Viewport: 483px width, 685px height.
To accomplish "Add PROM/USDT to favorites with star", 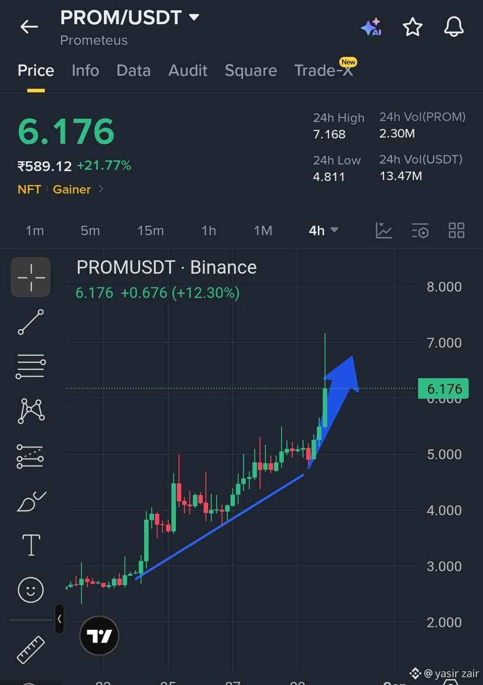I will tap(412, 27).
